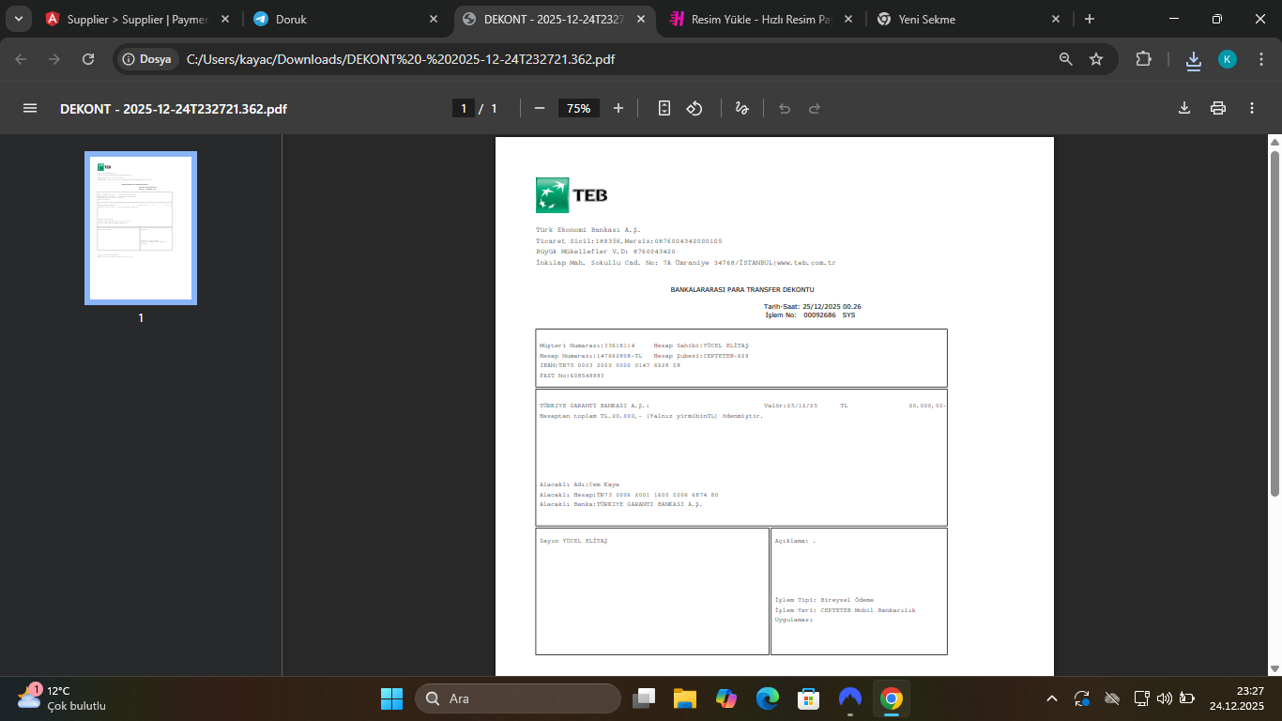Open the Windows Start menu
1282x721 pixels.
tap(390, 698)
